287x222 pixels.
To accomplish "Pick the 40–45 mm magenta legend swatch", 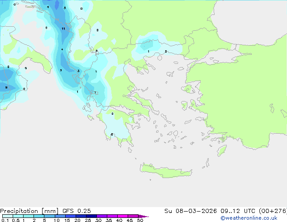I will pyautogui.click(x=123, y=216).
